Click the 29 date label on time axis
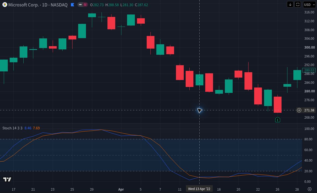Viewport: 317px width, 193px height. point(92,189)
